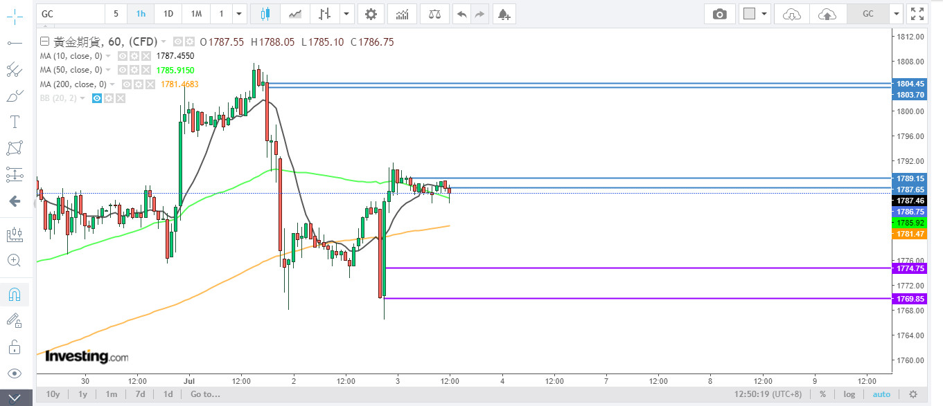Save chart layout to cloud
The image size is (943, 406).
click(x=827, y=14)
